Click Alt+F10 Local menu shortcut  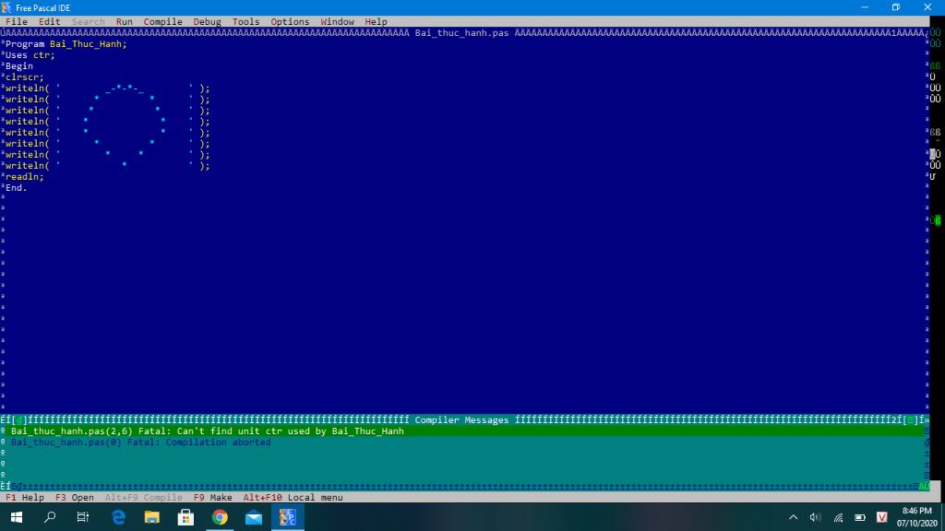293,497
